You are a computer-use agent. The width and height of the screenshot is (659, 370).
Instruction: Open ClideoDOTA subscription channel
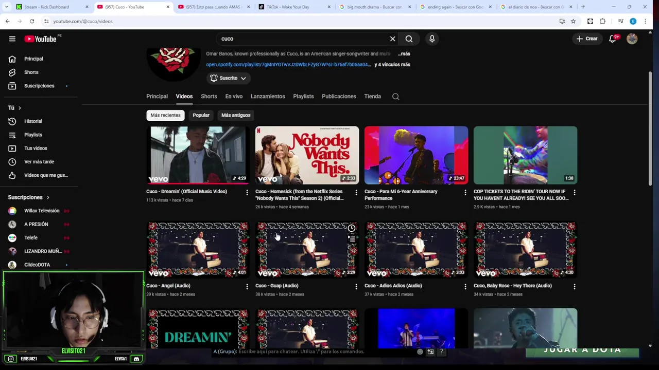(x=37, y=265)
